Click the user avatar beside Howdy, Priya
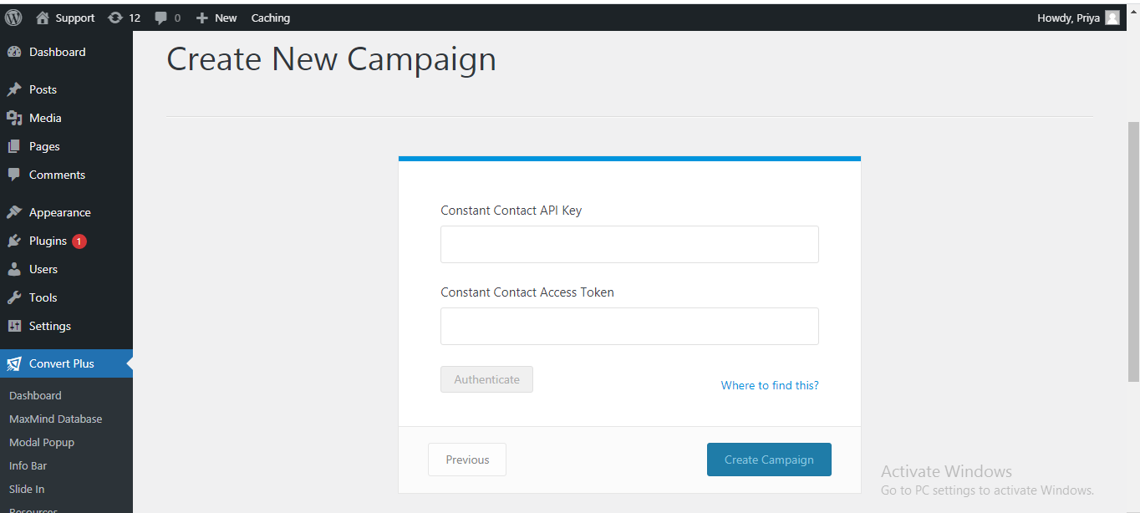The width and height of the screenshot is (1140, 513). point(1112,18)
